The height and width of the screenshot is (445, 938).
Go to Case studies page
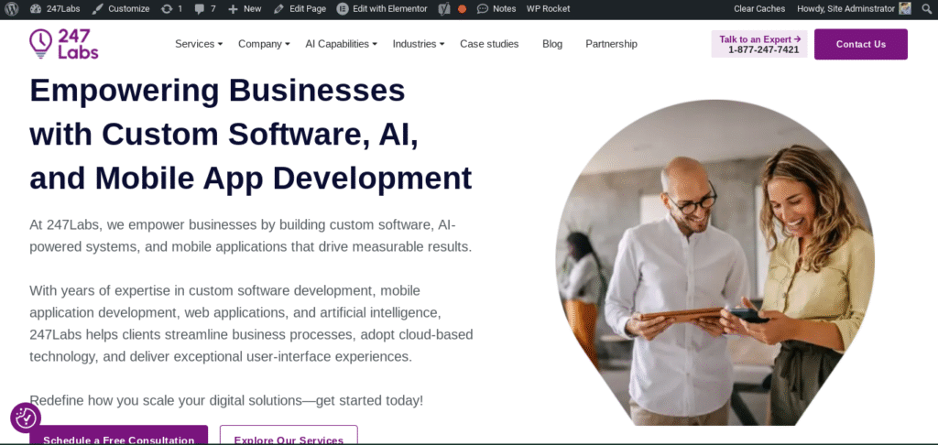coord(489,44)
